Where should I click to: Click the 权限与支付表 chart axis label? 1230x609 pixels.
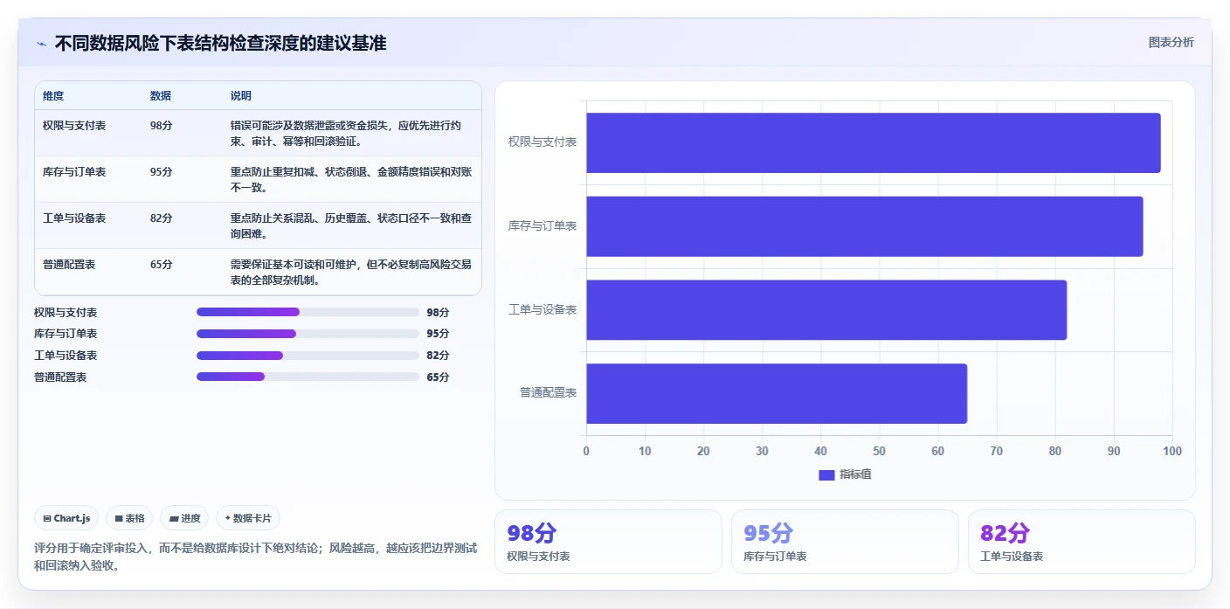pos(542,142)
